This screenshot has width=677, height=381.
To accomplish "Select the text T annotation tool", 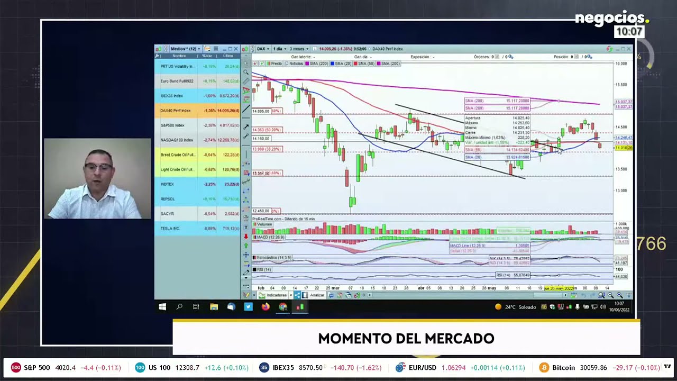I will click(x=246, y=227).
